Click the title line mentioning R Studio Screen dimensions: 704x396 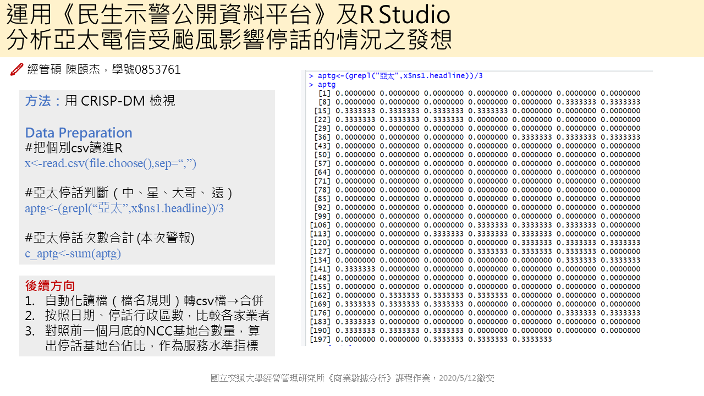228,15
